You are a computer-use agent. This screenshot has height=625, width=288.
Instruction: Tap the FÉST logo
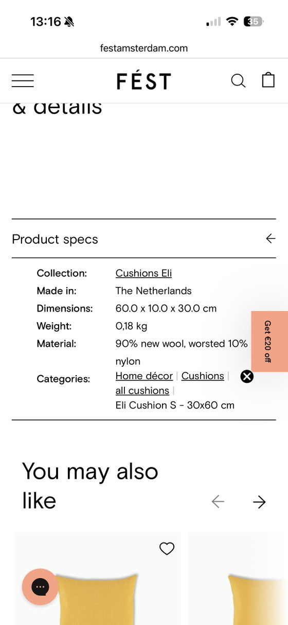tap(143, 81)
